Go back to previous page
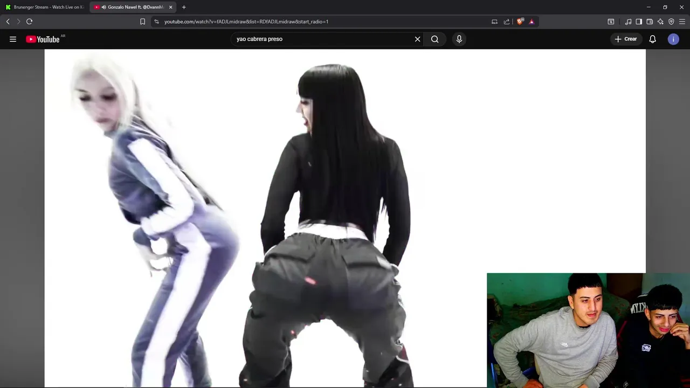The height and width of the screenshot is (388, 690). (8, 22)
